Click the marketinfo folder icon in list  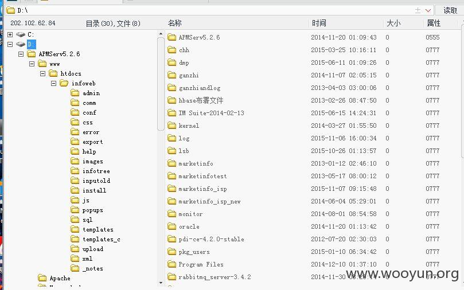(171, 163)
